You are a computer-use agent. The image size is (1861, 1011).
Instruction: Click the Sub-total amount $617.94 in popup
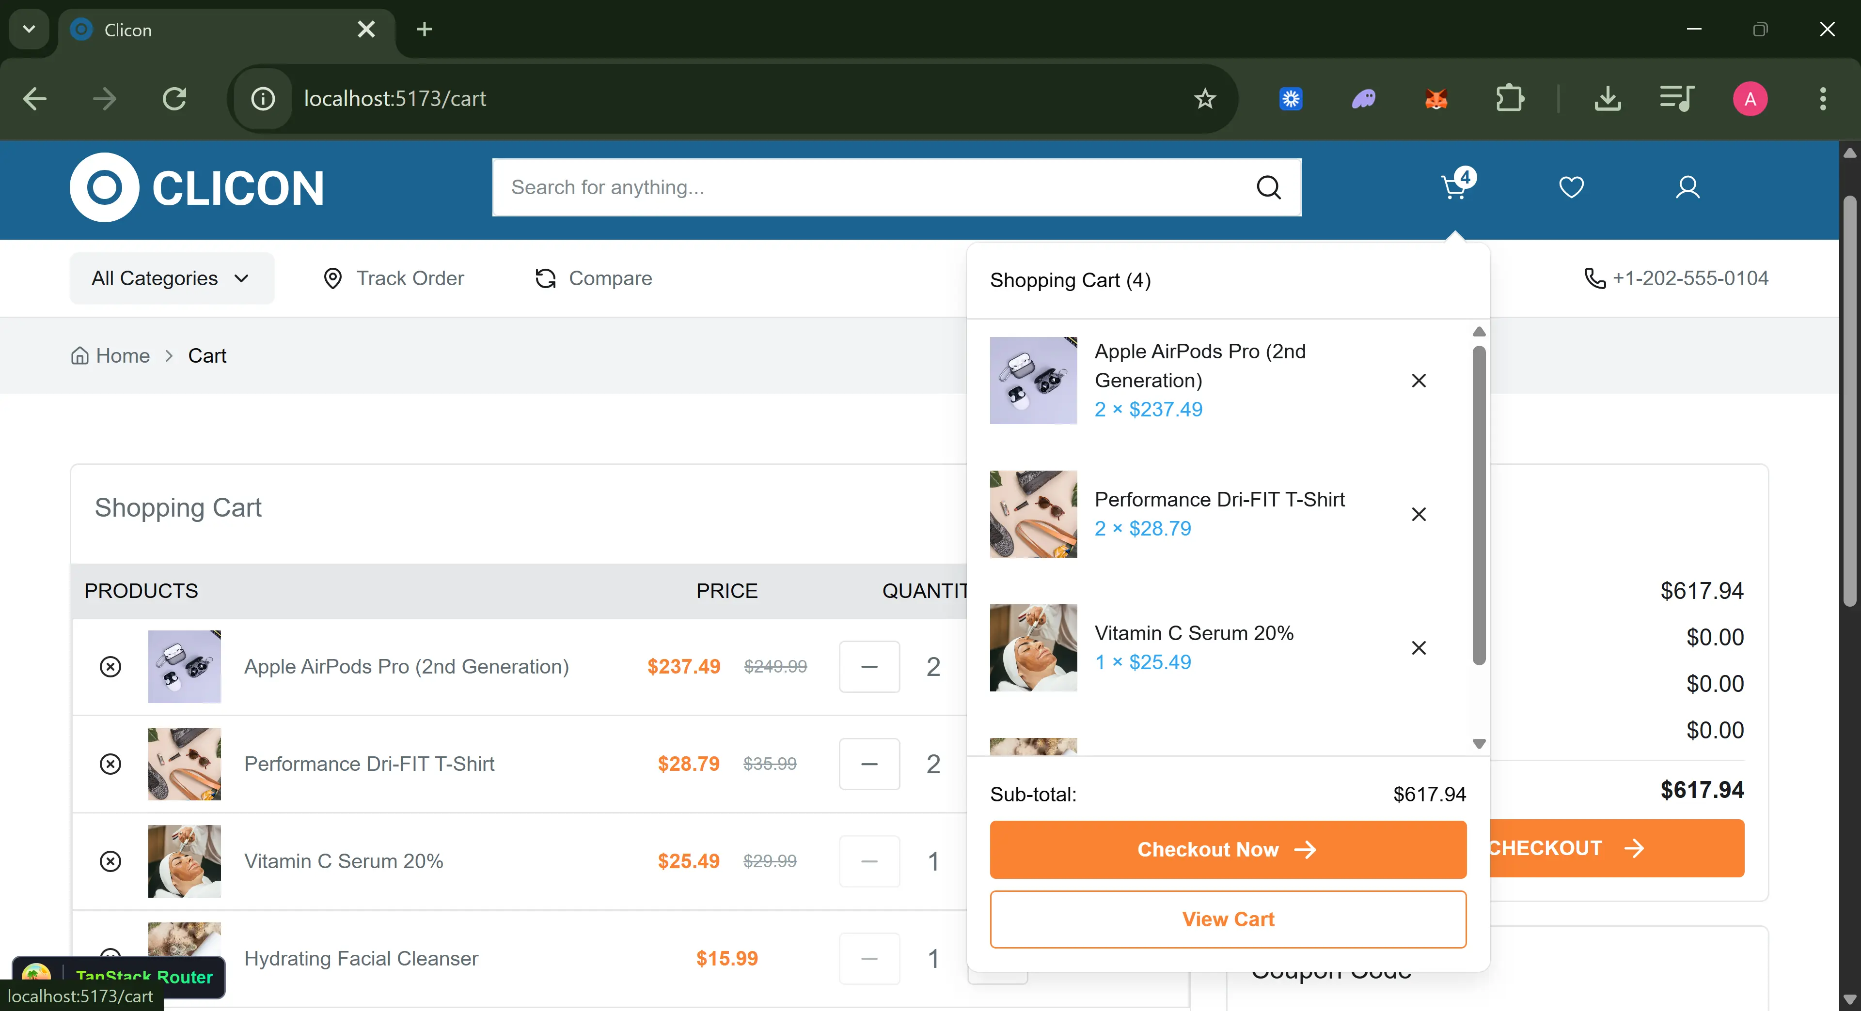(x=1430, y=795)
